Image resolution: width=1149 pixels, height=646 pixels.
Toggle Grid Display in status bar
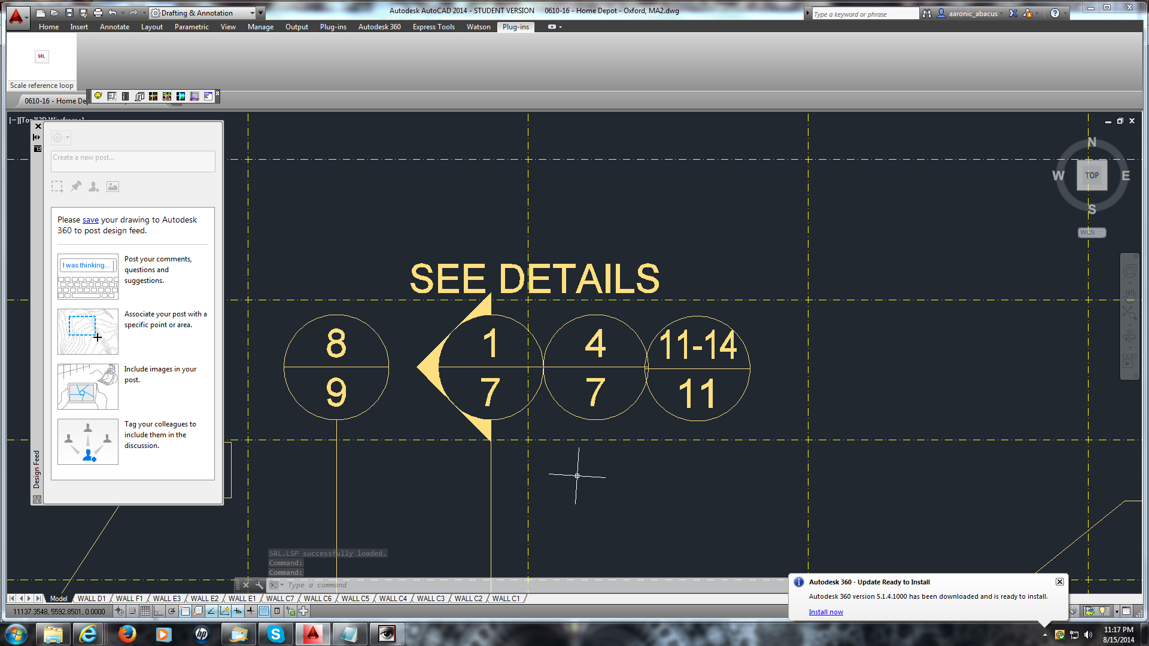coord(145,611)
